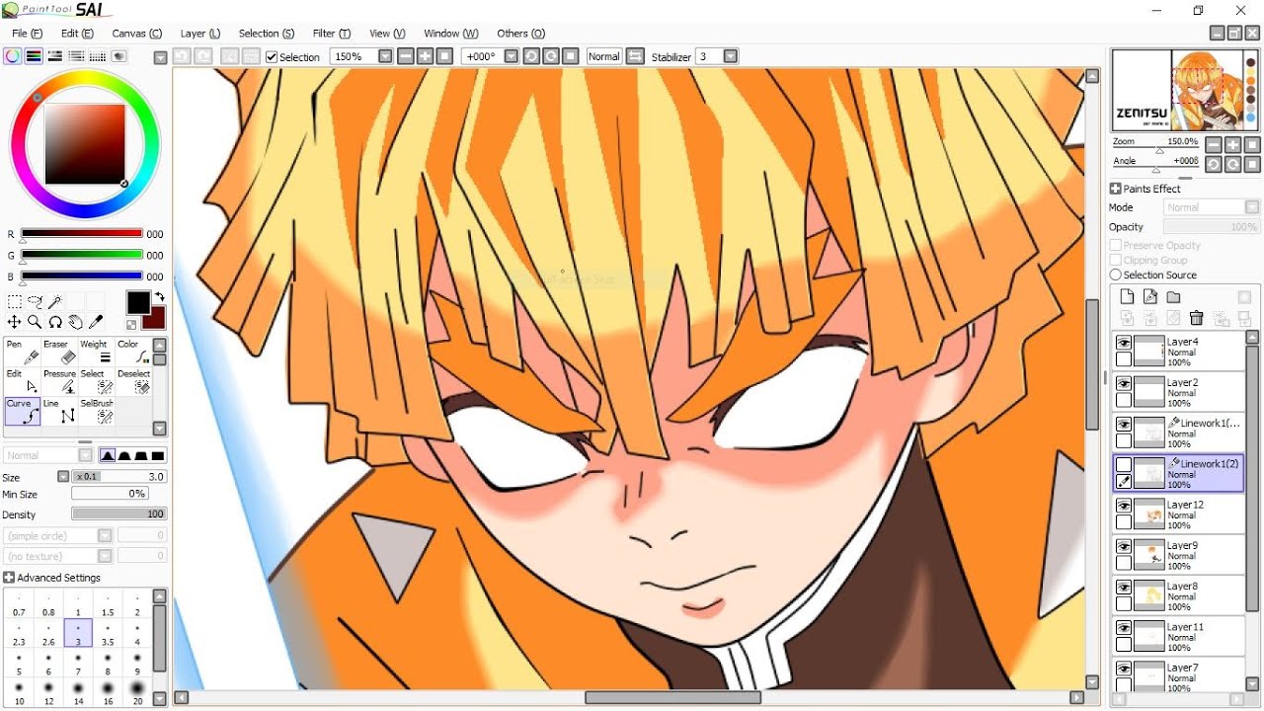Expand the Advanced Settings section
Viewport: 1264px width, 711px height.
[x=9, y=578]
